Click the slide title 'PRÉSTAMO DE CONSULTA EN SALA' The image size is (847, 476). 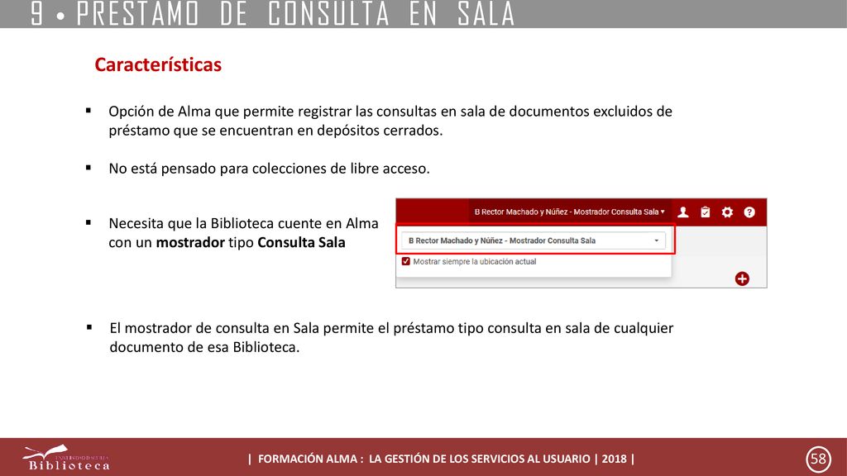point(295,14)
